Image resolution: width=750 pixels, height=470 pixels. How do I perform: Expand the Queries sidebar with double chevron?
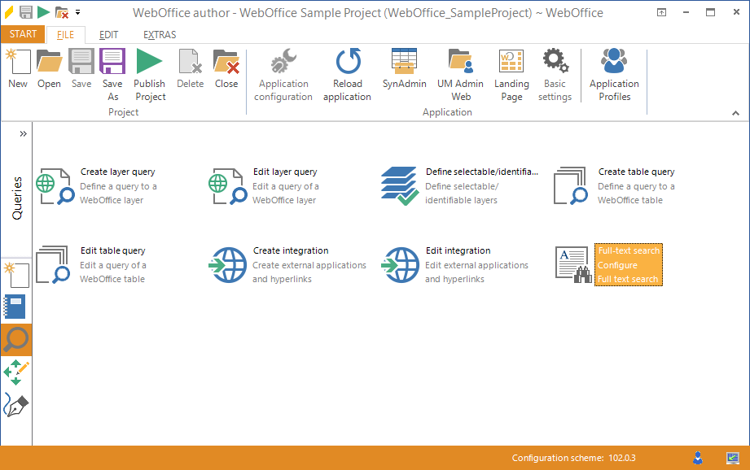tap(23, 133)
